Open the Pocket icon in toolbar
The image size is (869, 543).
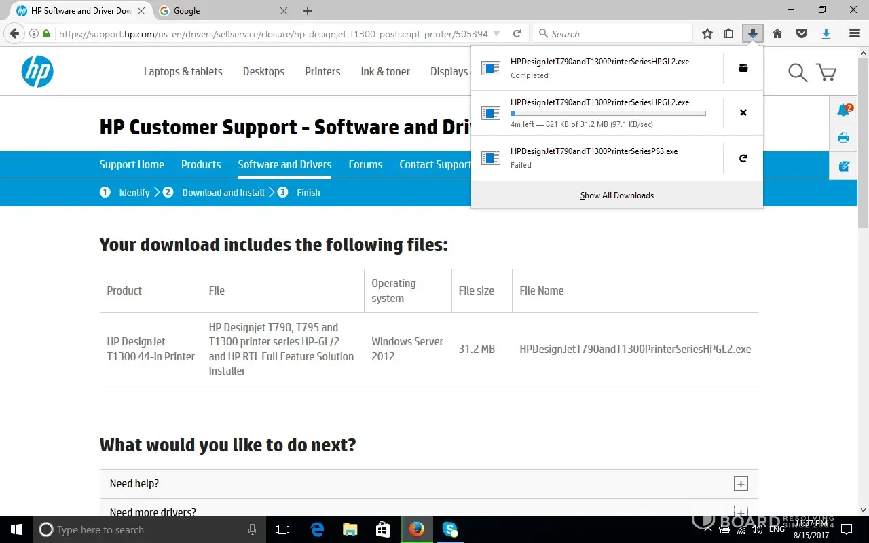click(x=802, y=33)
